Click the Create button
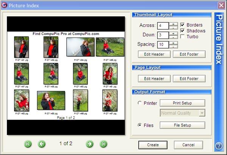The height and width of the screenshot is (155, 227). 153,145
